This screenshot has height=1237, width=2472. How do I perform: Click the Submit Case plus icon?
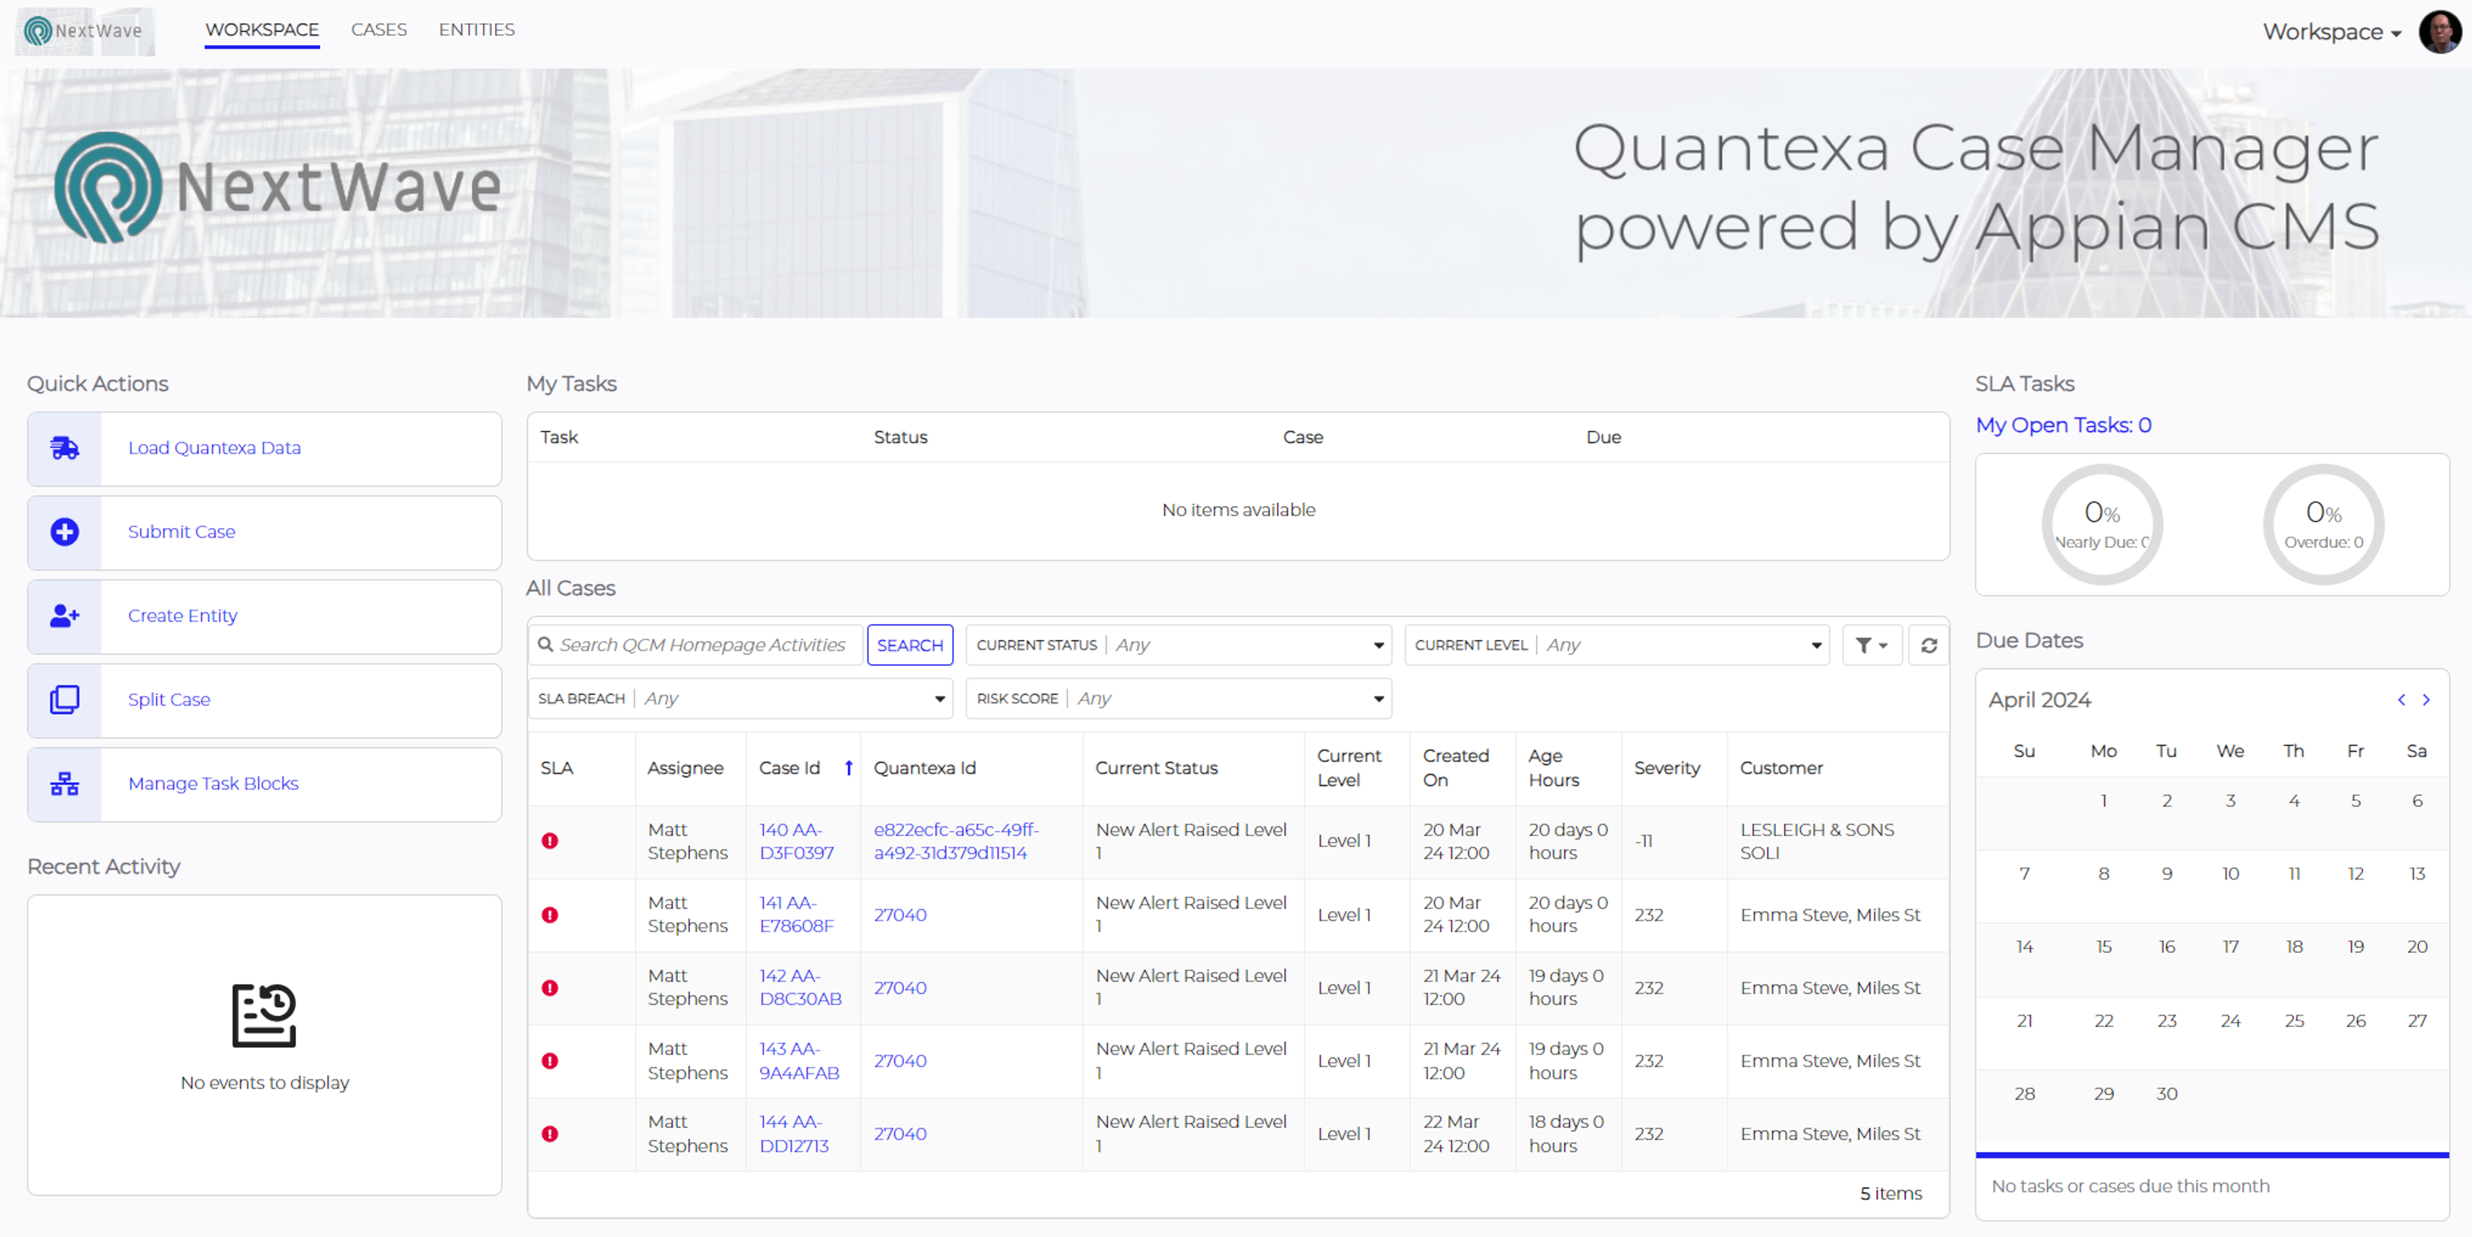coord(64,532)
